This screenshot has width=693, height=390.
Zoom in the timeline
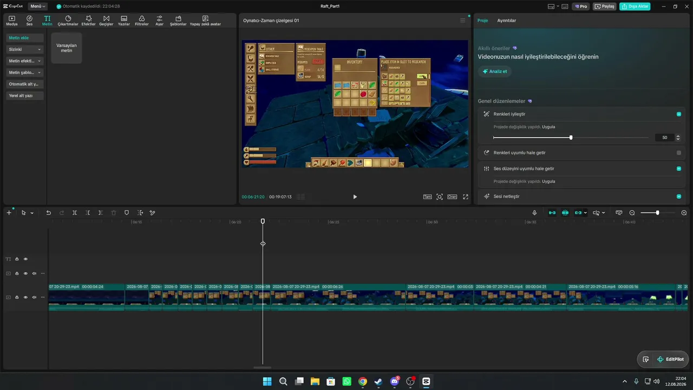(684, 213)
